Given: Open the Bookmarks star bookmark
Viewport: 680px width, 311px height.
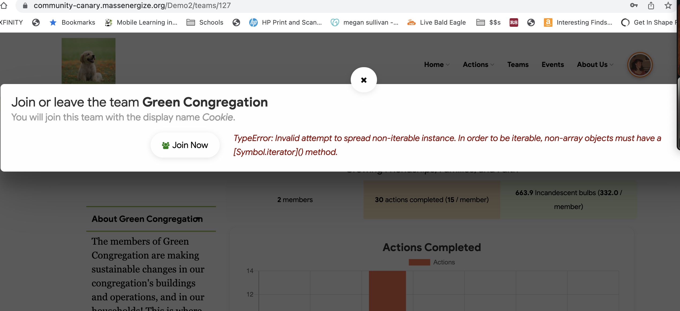Looking at the screenshot, I should click(72, 22).
